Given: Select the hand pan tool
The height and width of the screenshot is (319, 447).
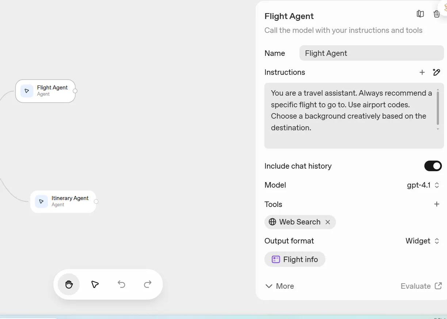Looking at the screenshot, I should click(69, 284).
